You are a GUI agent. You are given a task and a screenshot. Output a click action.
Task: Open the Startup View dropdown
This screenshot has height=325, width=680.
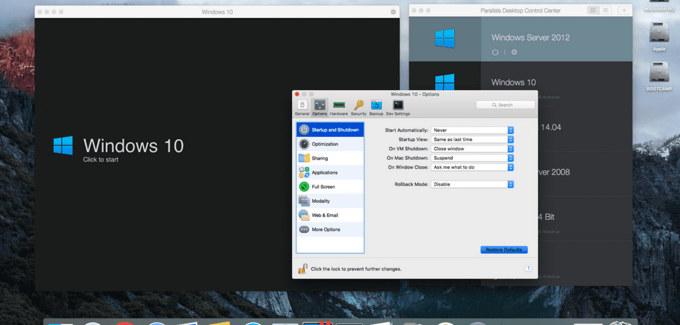[472, 139]
